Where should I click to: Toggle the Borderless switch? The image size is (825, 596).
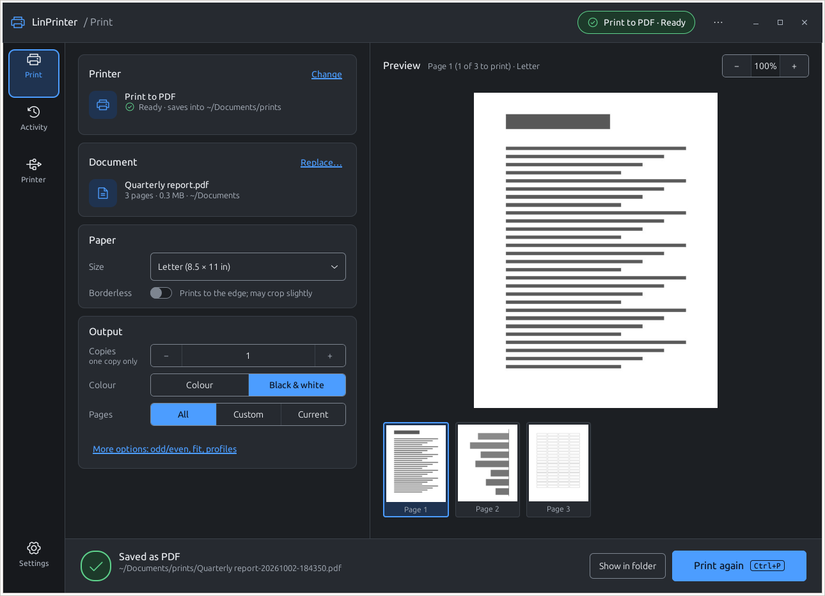[x=161, y=293]
